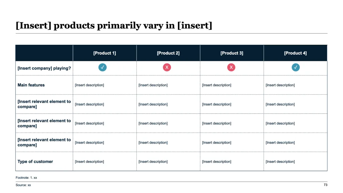Click the 'Source: xx' text

click(x=23, y=185)
